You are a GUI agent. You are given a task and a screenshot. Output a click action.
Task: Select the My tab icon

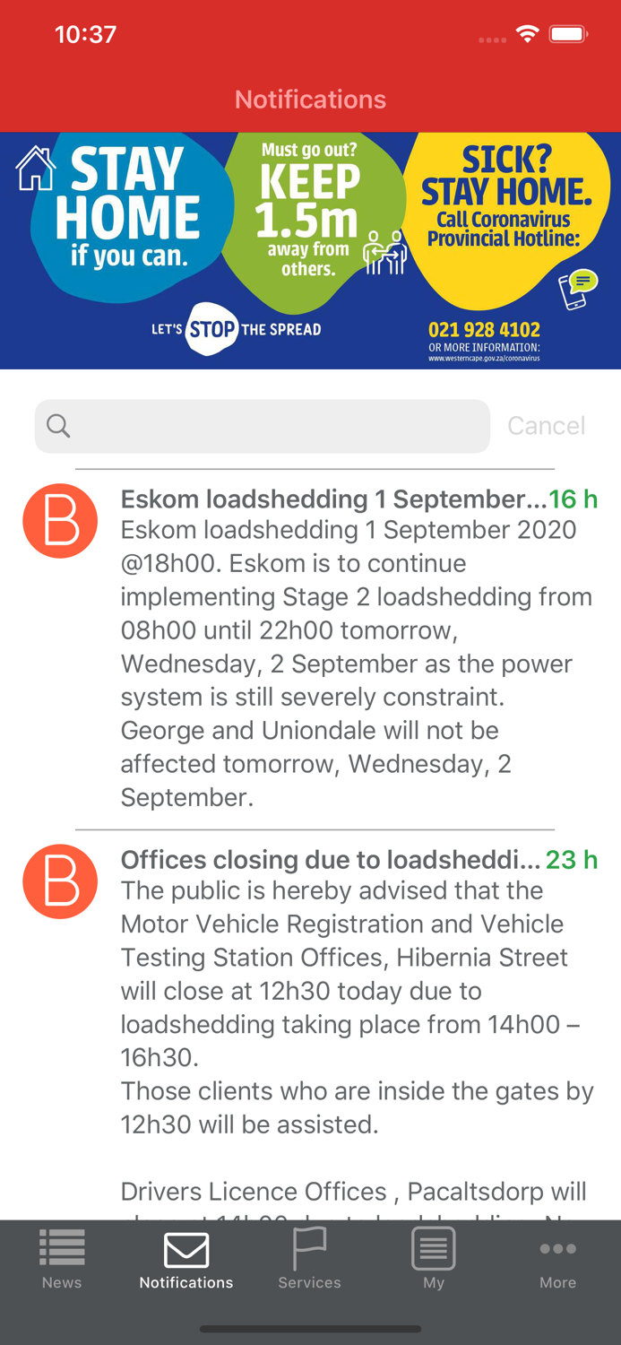434,1248
